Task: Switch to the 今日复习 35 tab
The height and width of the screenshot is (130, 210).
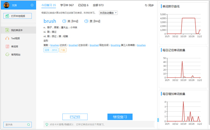Action: tap(49, 5)
